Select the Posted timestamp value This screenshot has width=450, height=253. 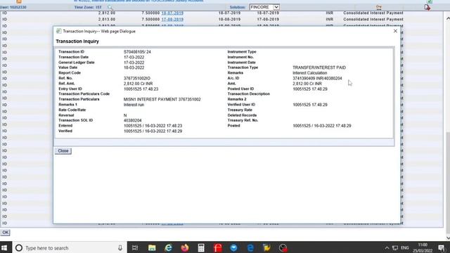(322, 126)
